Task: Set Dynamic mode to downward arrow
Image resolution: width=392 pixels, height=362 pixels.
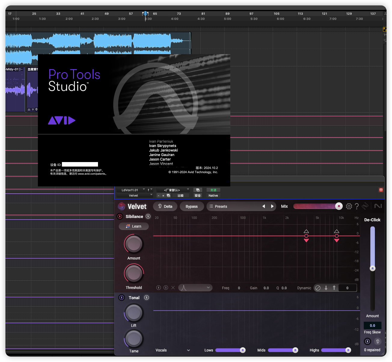Action: tap(326, 288)
